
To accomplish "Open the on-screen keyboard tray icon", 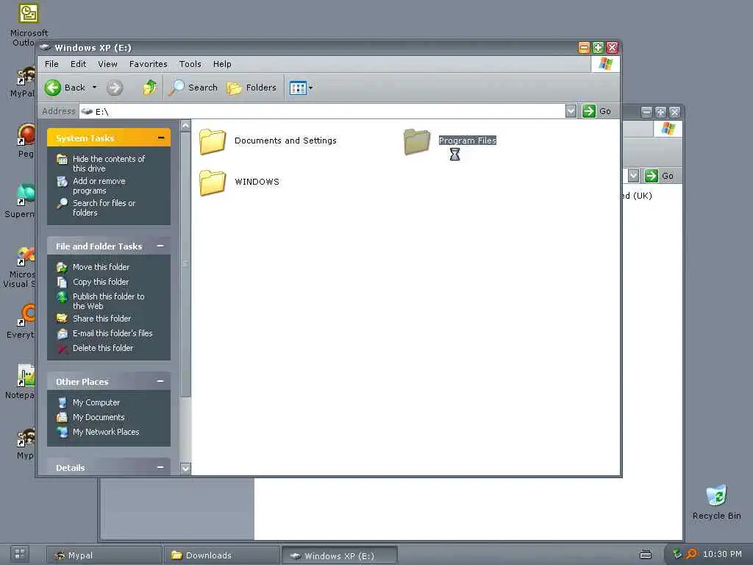I will (646, 555).
